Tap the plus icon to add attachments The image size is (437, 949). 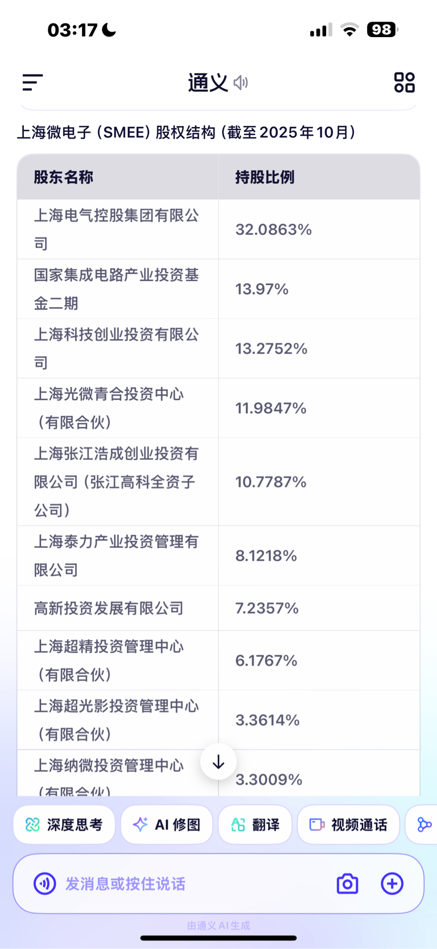pyautogui.click(x=392, y=883)
